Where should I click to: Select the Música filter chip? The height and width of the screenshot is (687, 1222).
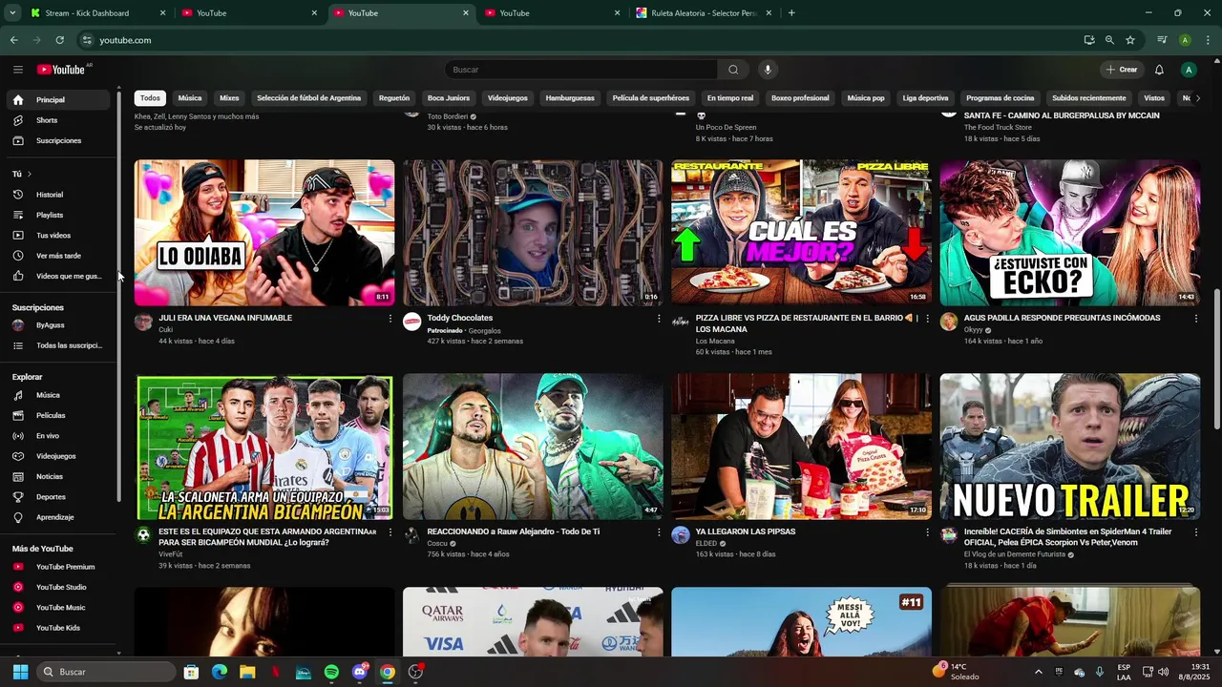(190, 98)
